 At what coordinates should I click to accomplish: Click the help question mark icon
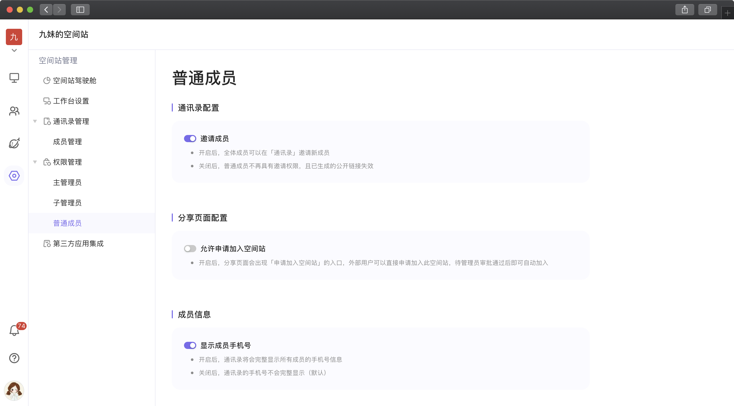tap(14, 358)
